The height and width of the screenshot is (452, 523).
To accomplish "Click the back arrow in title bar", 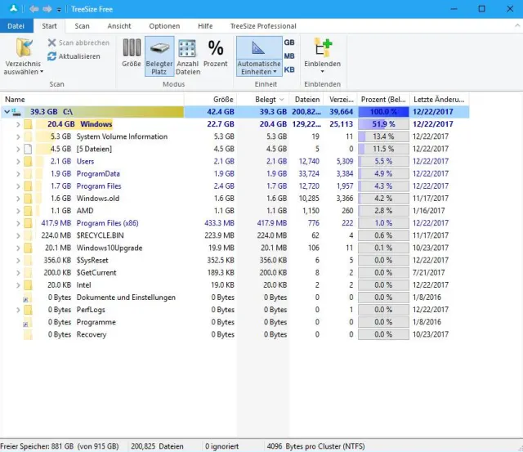I will 33,8.
